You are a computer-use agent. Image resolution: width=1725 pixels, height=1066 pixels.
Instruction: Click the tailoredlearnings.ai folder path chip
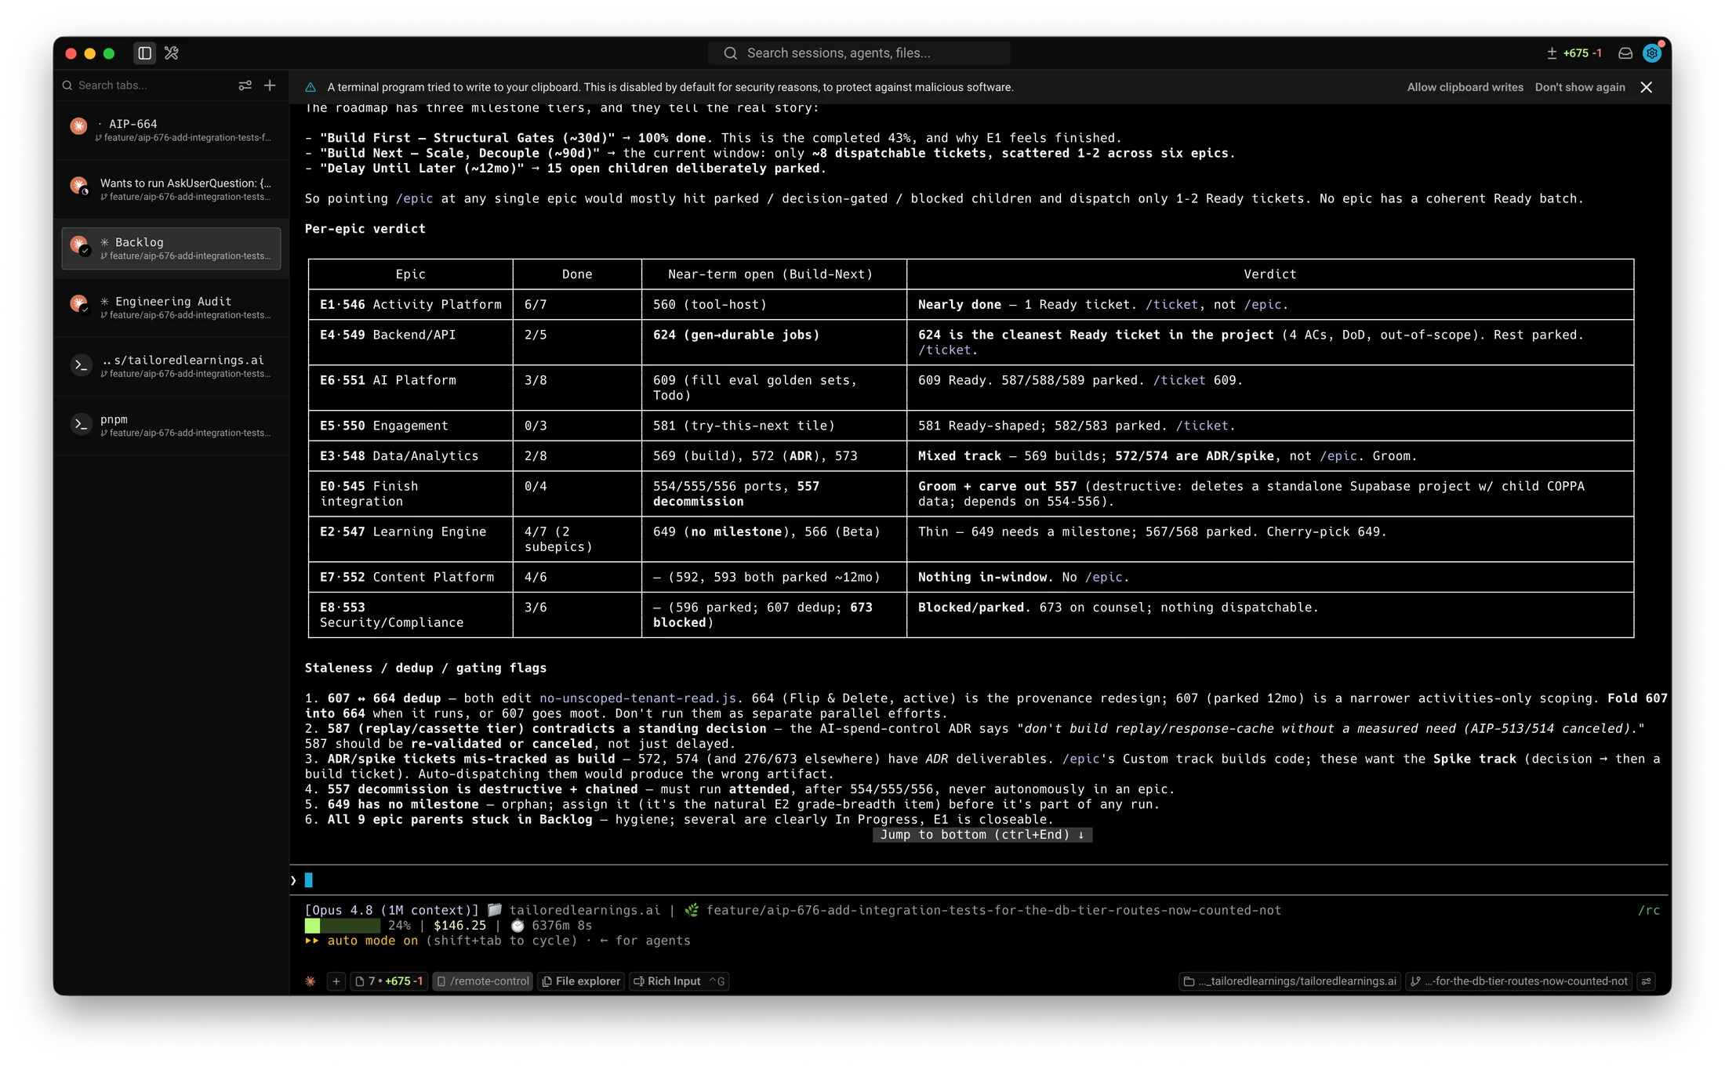coord(1290,981)
